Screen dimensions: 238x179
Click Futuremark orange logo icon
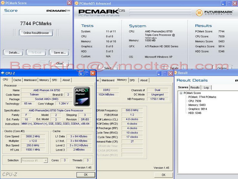(199, 13)
